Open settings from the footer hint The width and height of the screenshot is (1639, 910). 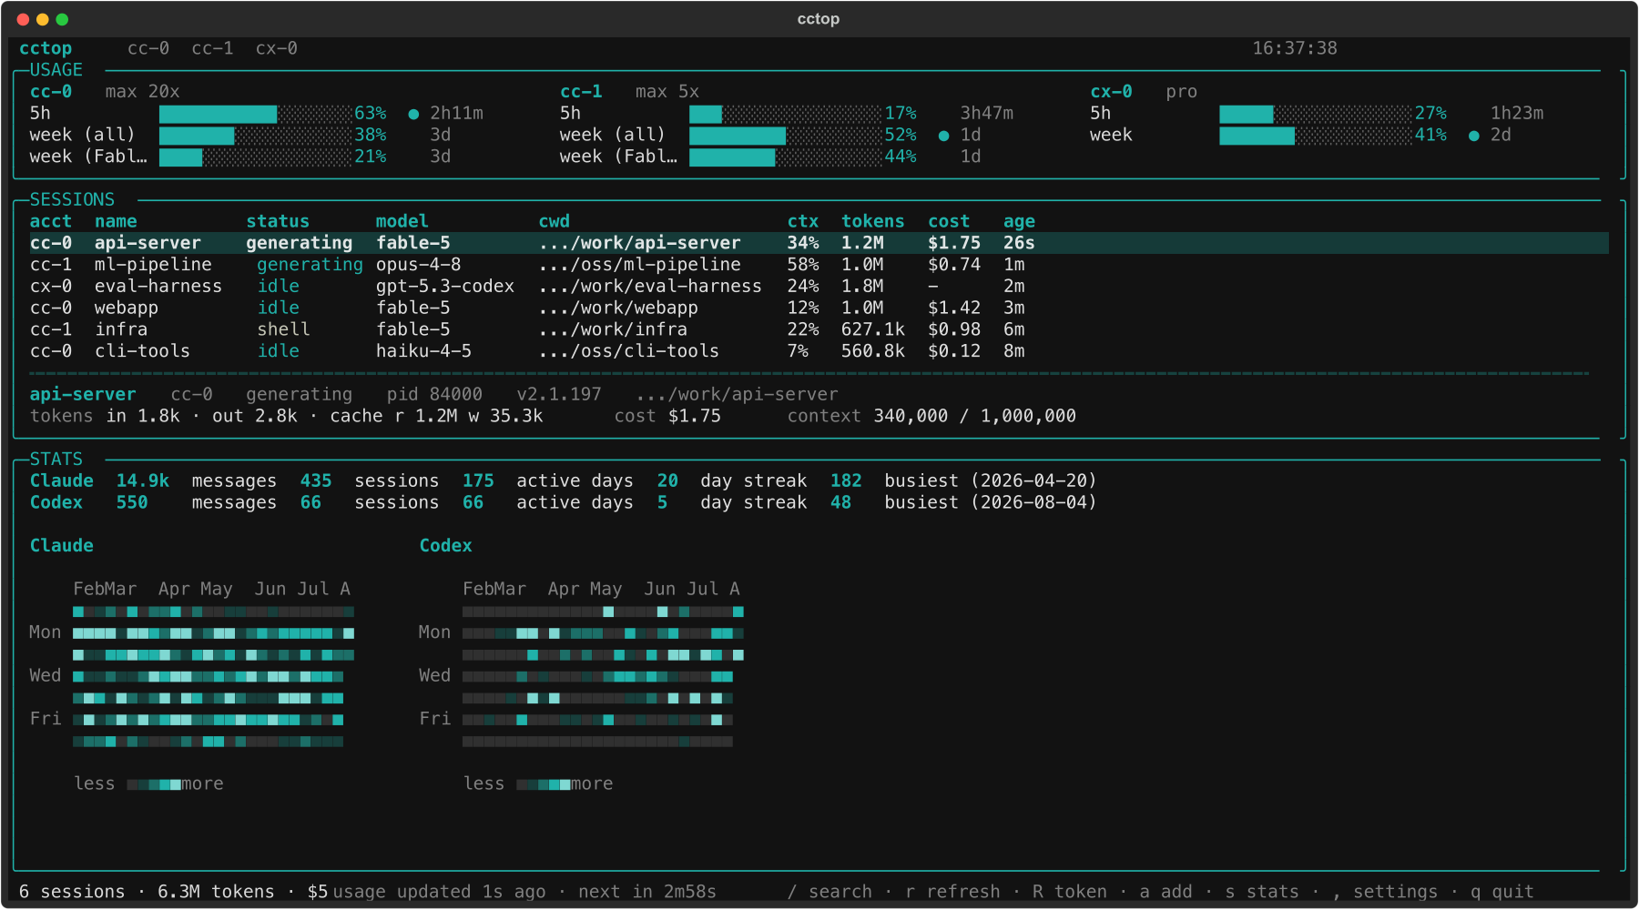click(1385, 892)
